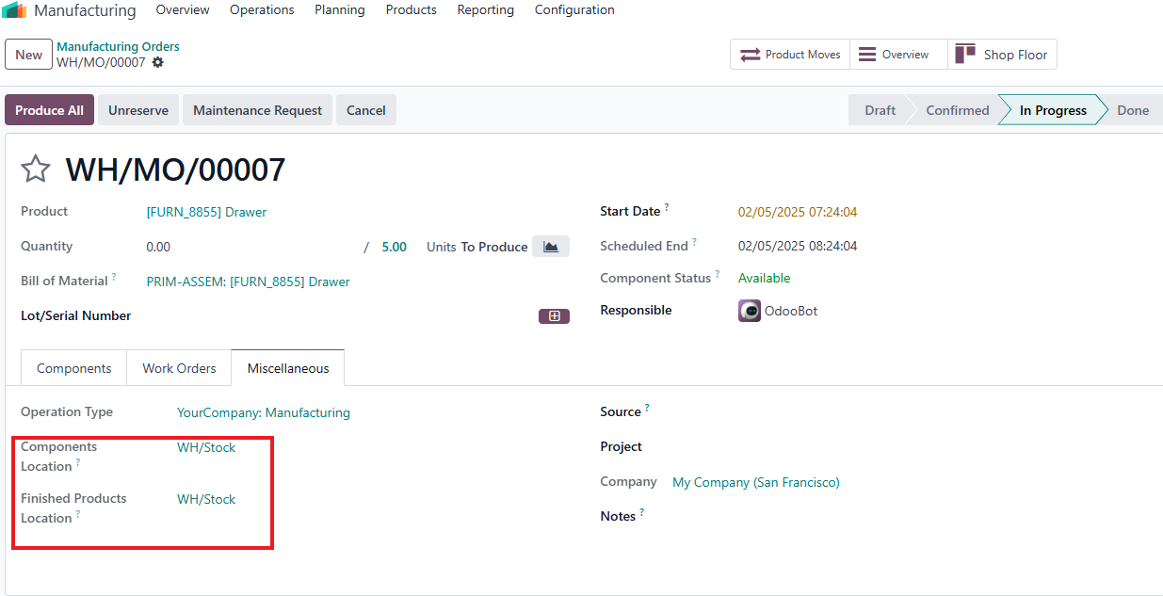Open the Products menu

pyautogui.click(x=412, y=10)
